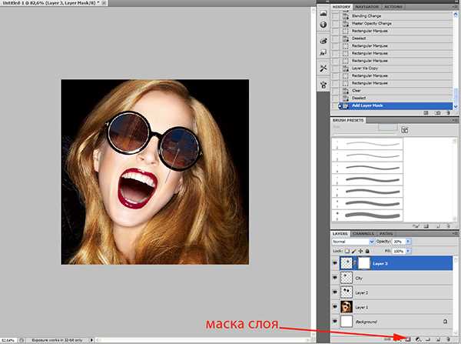Expand the Fill value arrow
The image size is (461, 344).
407,251
